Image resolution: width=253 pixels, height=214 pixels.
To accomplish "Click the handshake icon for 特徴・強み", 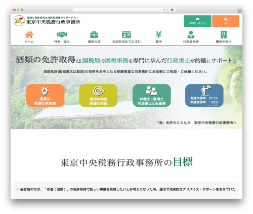I will pos(62,34).
